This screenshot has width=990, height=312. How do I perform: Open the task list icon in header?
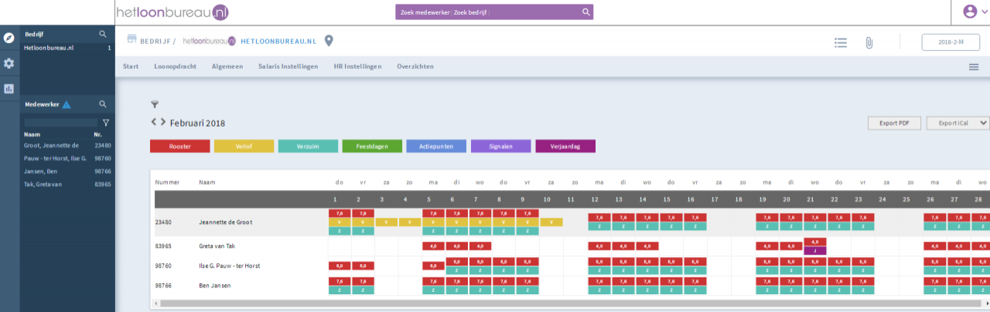pos(841,42)
